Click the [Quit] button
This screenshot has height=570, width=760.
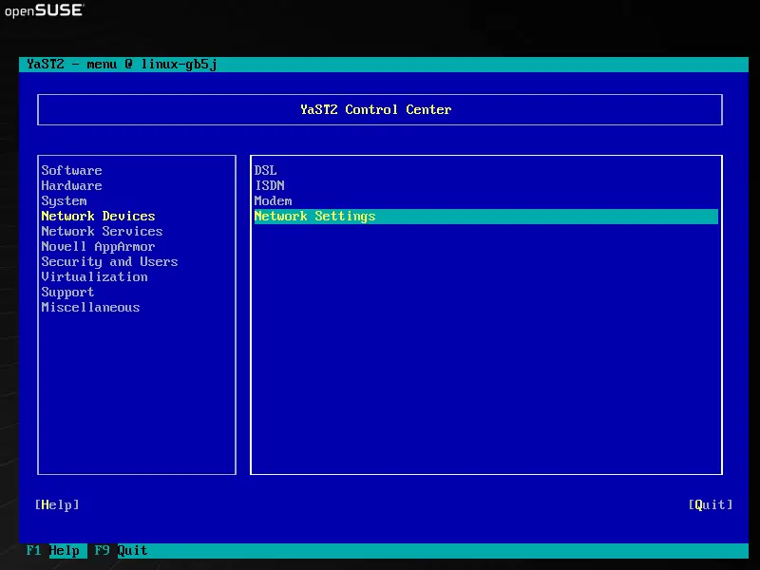click(x=710, y=505)
